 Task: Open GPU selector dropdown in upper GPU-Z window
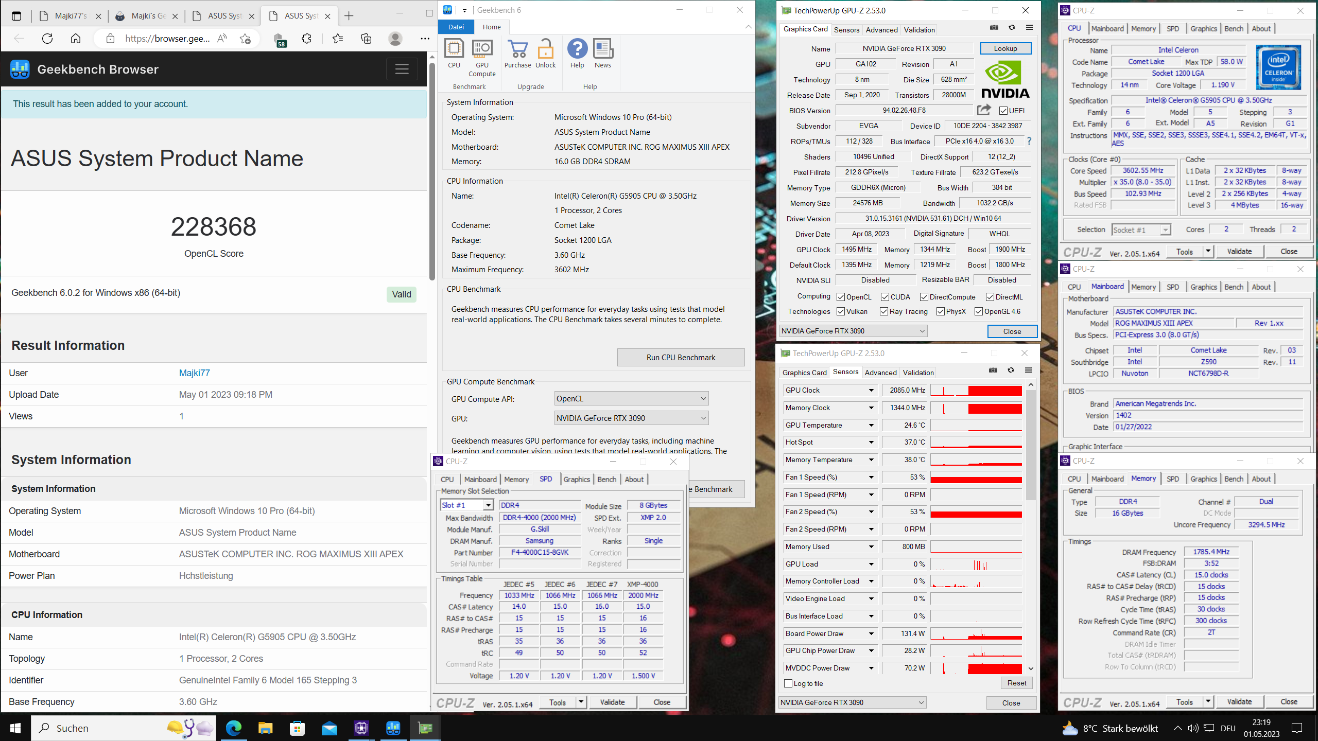click(x=853, y=331)
